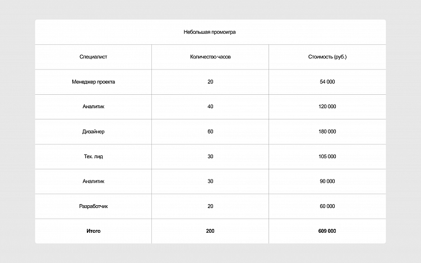Select the 60 000 cost cell
Screen dimensions: 421x263
coord(327,206)
